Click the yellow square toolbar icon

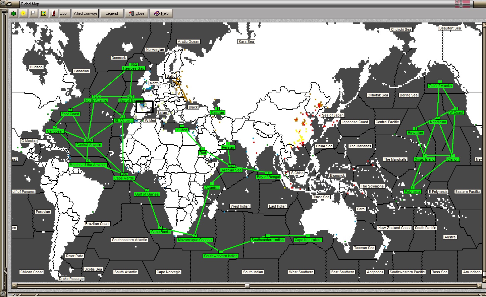(x=43, y=13)
